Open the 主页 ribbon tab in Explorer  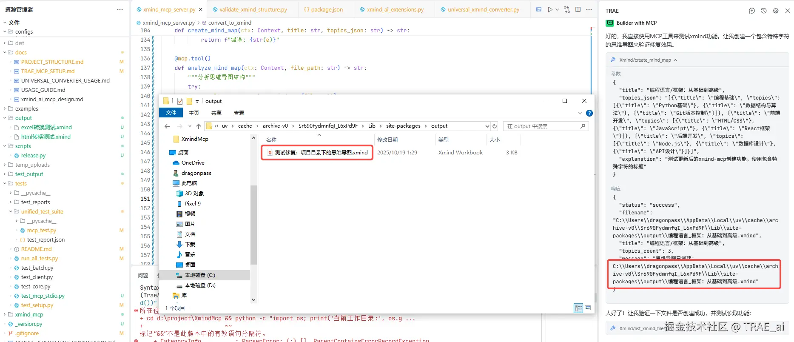194,113
